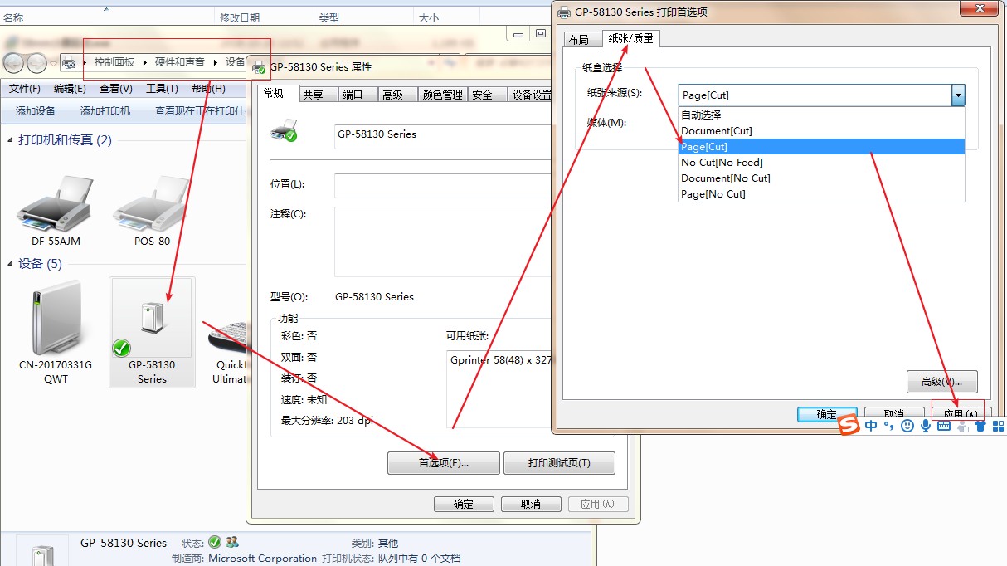Open the 文件(F) menu
The height and width of the screenshot is (566, 1007).
click(x=25, y=89)
